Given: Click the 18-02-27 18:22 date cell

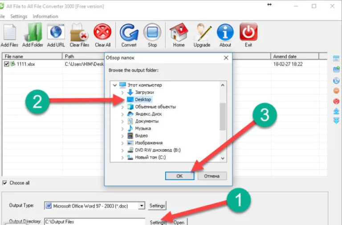Looking at the screenshot, I should pos(288,64).
